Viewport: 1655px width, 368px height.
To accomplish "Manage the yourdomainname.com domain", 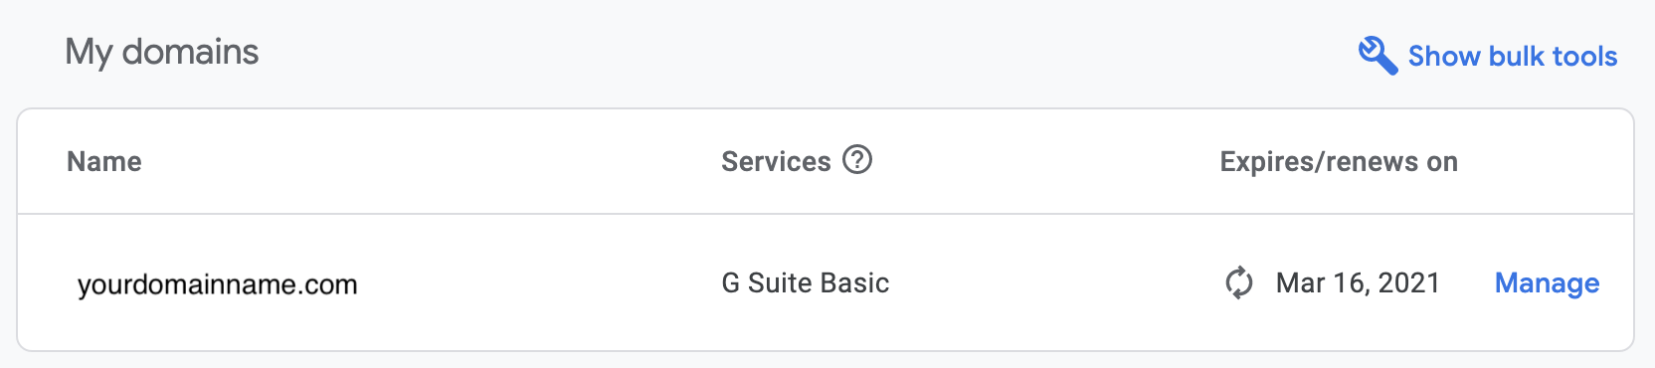I will (1548, 282).
